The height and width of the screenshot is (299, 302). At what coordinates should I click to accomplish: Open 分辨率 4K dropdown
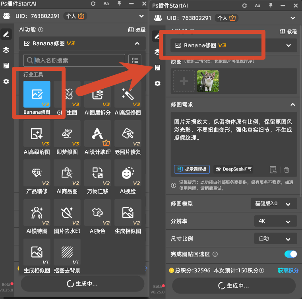click(275, 221)
